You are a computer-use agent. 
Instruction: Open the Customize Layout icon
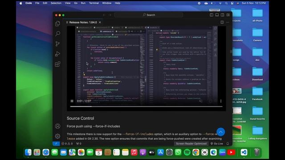228,15
